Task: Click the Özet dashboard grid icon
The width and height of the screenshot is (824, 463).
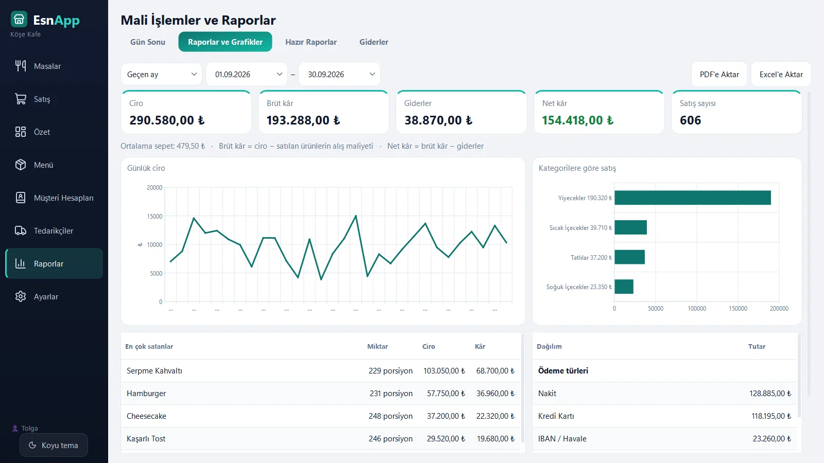Action: [x=21, y=132]
